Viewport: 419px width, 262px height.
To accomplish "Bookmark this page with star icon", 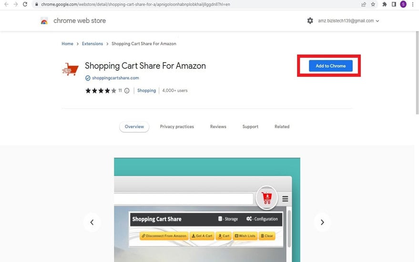I will coord(373,4).
